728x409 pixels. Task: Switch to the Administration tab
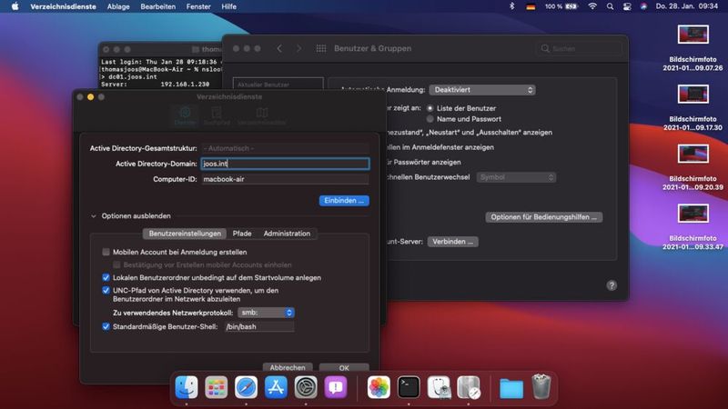click(287, 234)
